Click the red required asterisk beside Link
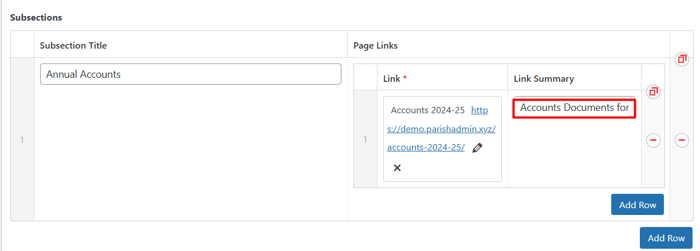The width and height of the screenshot is (700, 251). [x=405, y=78]
